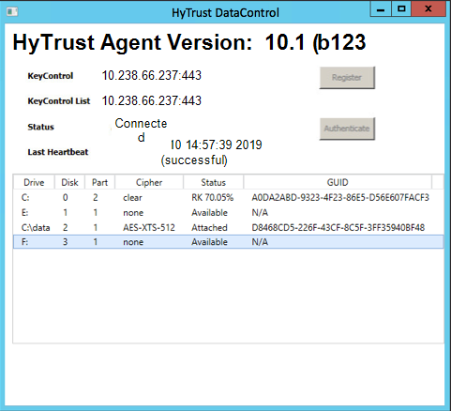Sort by the Disk column header
This screenshot has width=451, height=411.
click(69, 182)
